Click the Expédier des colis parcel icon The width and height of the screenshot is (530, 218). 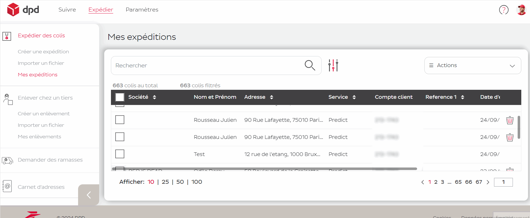7,36
